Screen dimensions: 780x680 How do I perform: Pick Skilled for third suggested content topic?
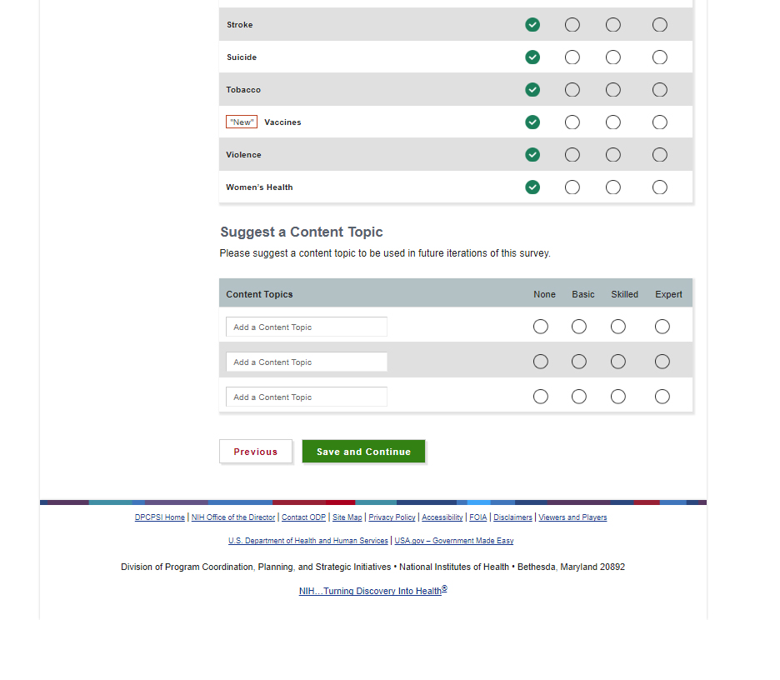click(617, 397)
